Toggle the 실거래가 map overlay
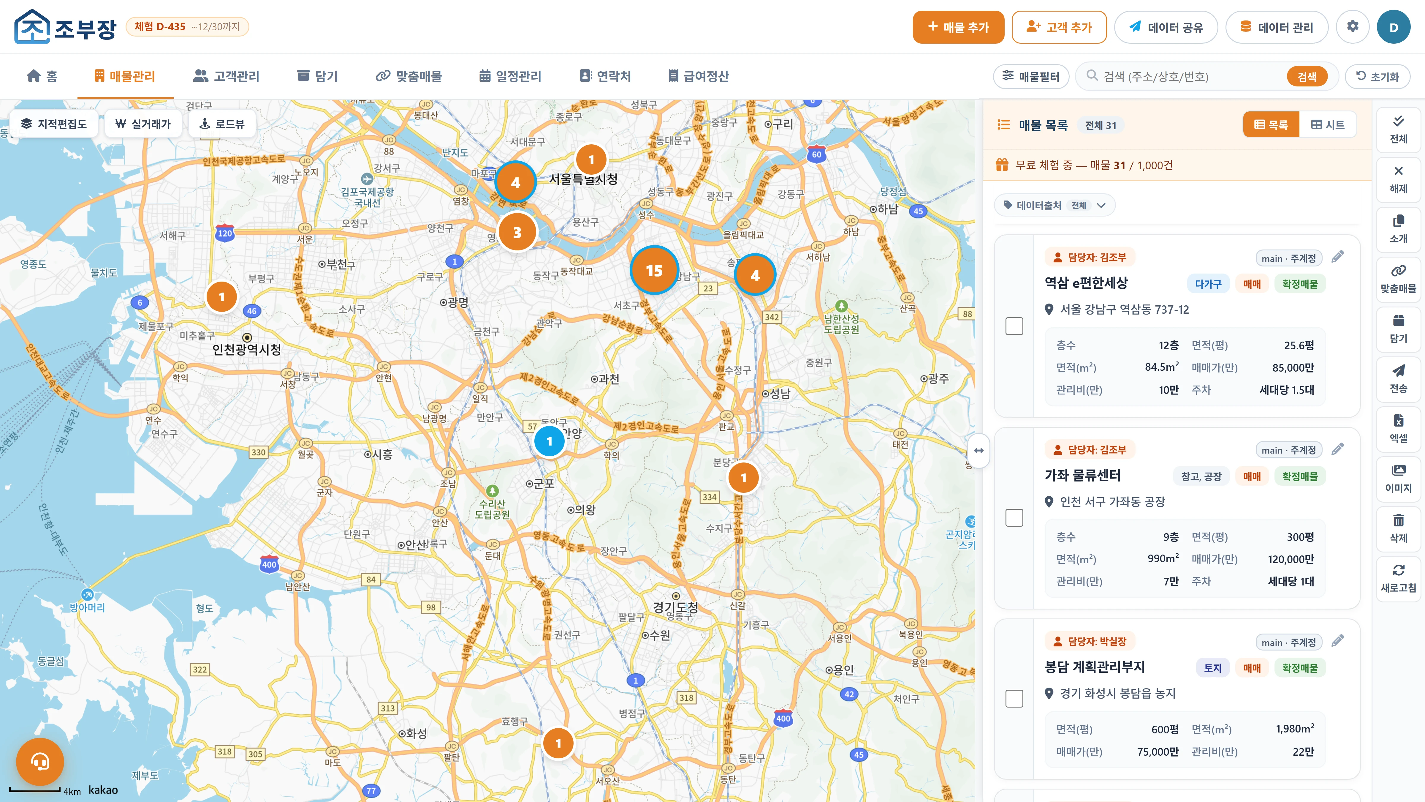This screenshot has width=1425, height=802. click(x=143, y=124)
